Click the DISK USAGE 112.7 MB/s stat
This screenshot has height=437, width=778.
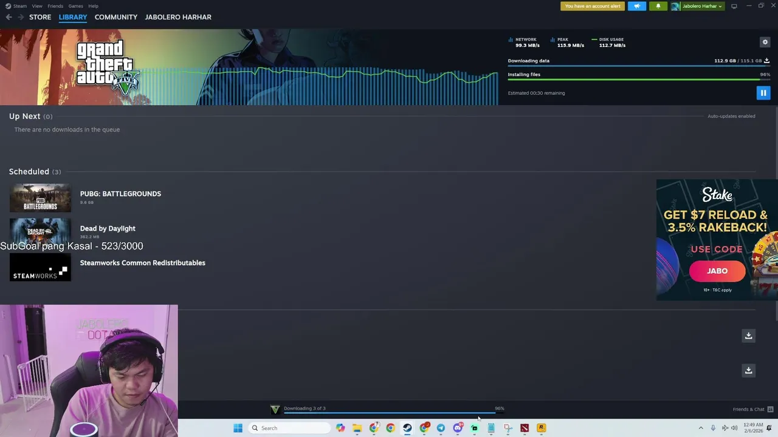tap(608, 42)
